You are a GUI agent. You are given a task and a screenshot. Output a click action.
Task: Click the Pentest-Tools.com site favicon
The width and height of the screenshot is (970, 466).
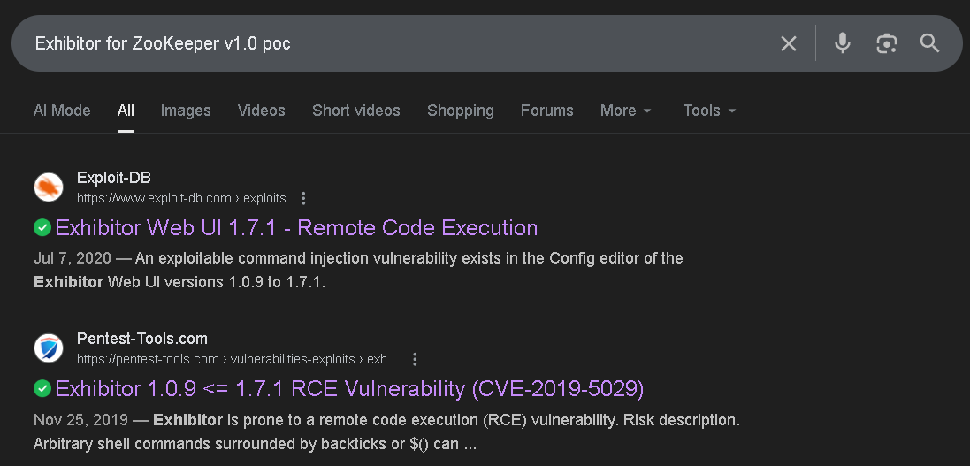coord(49,348)
